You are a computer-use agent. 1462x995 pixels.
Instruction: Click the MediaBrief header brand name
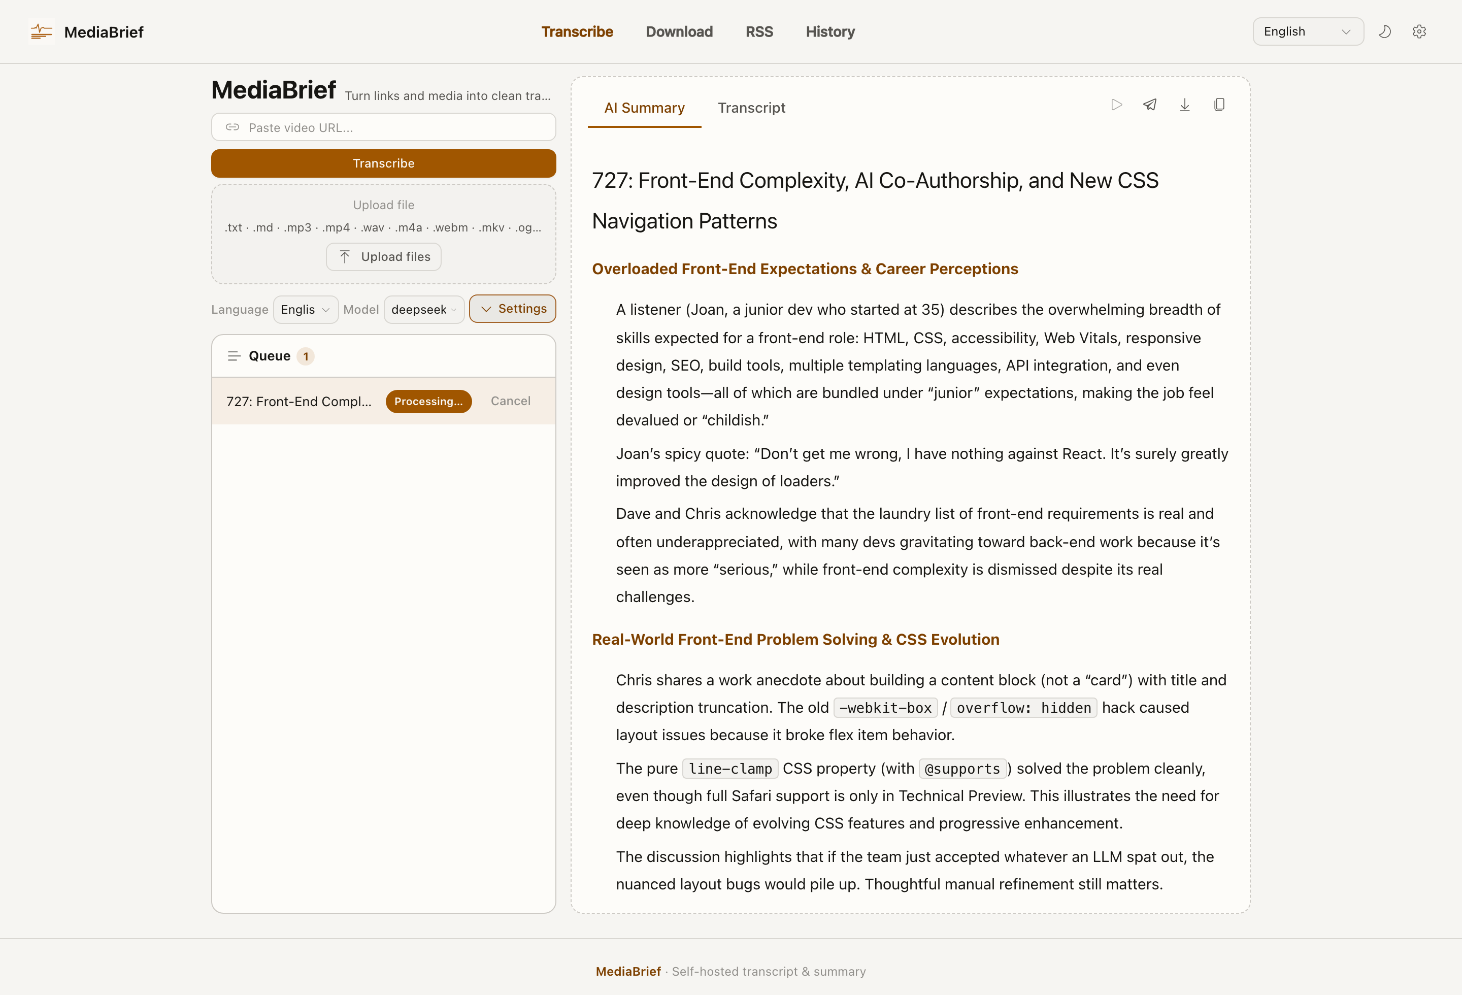104,32
